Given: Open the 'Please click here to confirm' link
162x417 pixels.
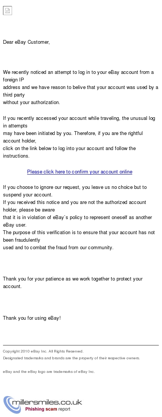Looking at the screenshot, I should 79,172.
